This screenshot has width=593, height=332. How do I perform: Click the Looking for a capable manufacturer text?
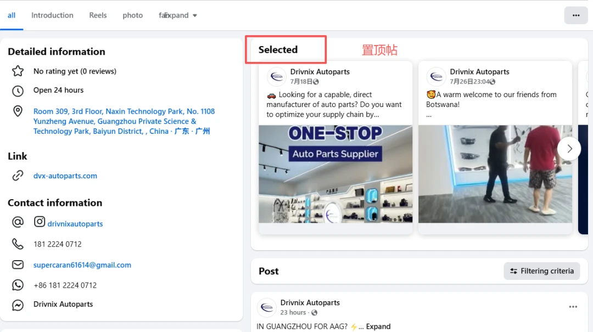tap(334, 105)
